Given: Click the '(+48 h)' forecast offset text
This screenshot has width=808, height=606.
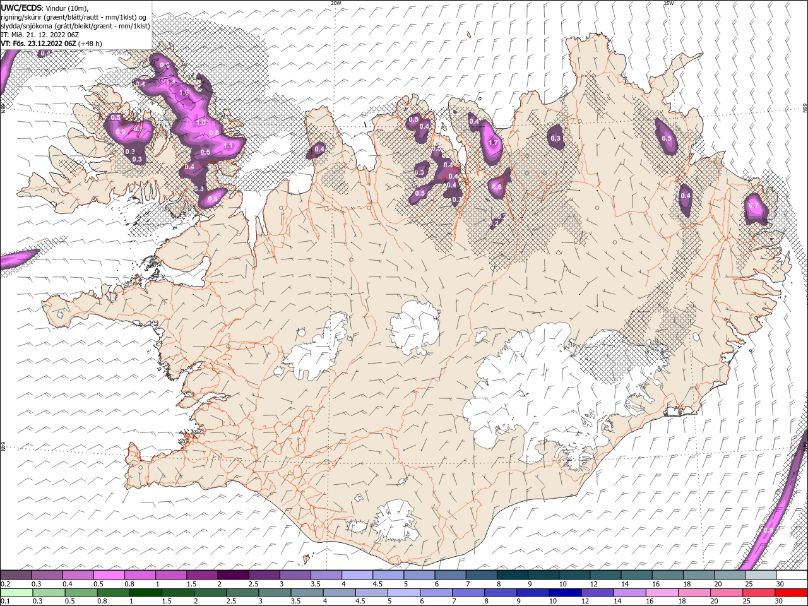Looking at the screenshot, I should (x=92, y=44).
